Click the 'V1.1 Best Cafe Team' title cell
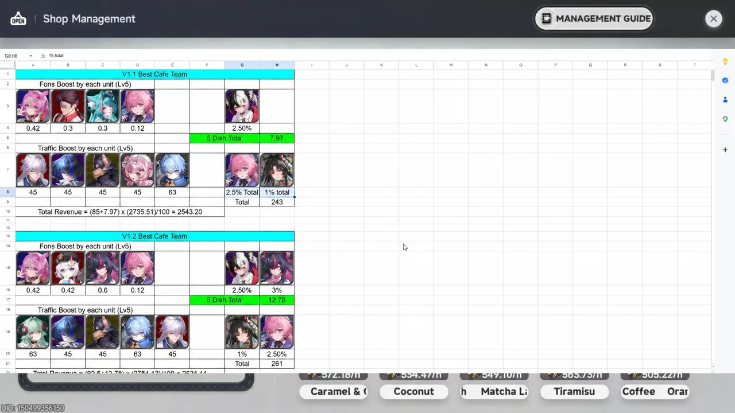Image resolution: width=735 pixels, height=413 pixels. click(154, 75)
